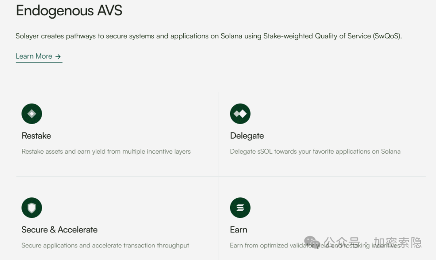Open the Learn More link

coord(34,56)
